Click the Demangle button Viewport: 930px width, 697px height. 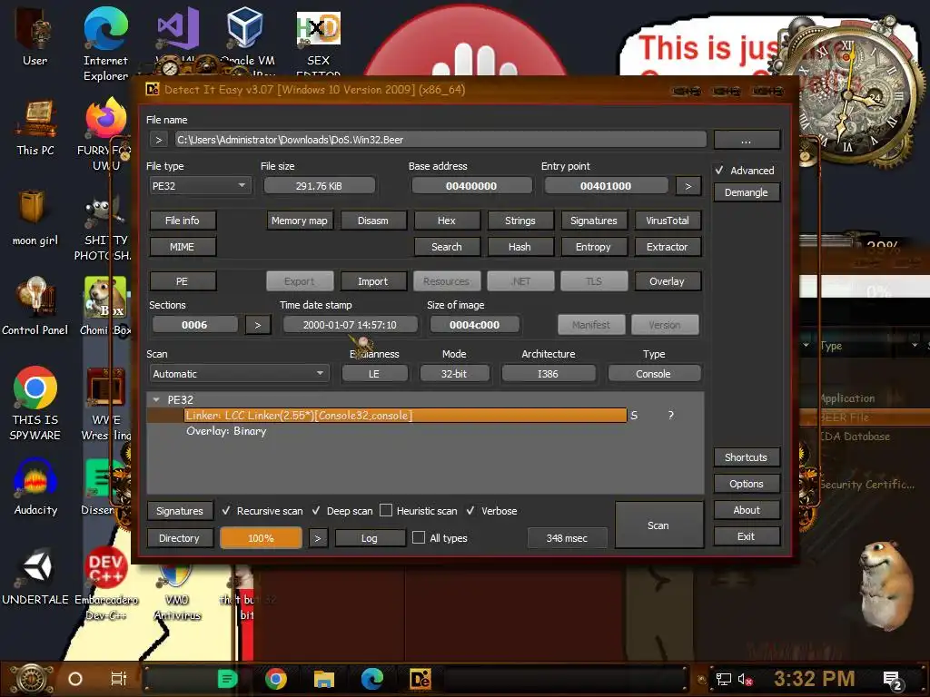point(747,192)
